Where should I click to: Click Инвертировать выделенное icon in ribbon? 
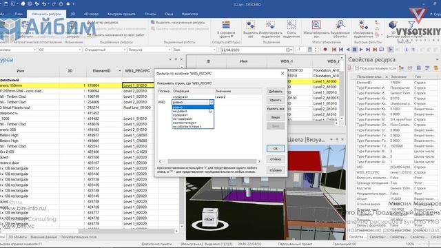click(270, 25)
